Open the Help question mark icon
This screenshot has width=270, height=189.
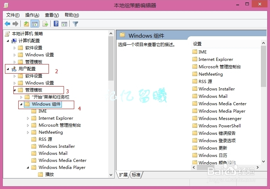coord(56,24)
